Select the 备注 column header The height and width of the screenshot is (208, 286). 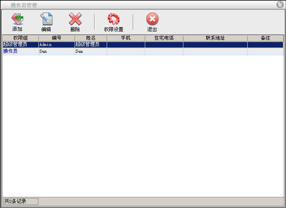click(265, 38)
